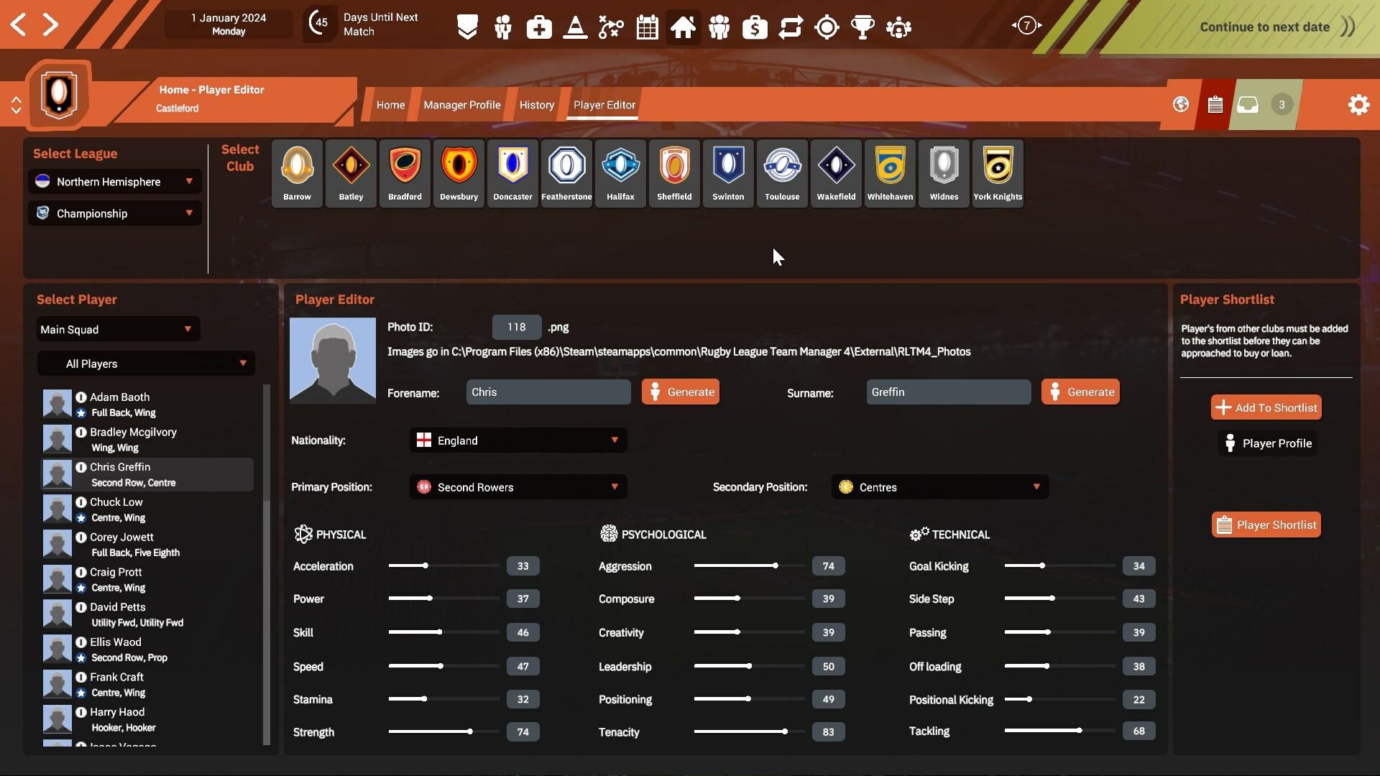Open the Finances screen via dollar briefcase icon
1380x776 pixels.
point(755,27)
